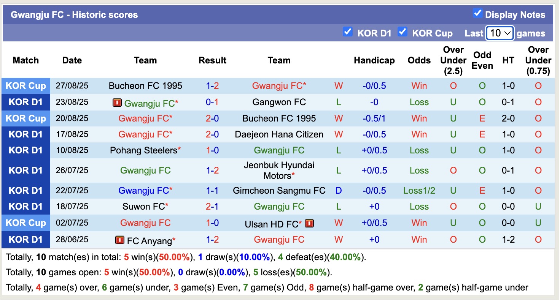Click the KOR D1 label on the 23/08 row
Screen dimensions: 560x300
point(25,102)
